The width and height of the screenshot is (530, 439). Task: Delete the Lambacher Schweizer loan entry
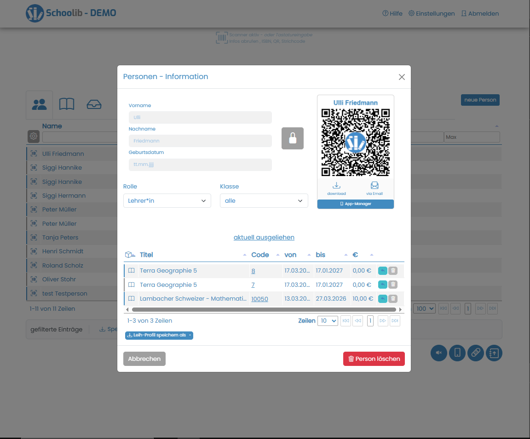(392, 298)
